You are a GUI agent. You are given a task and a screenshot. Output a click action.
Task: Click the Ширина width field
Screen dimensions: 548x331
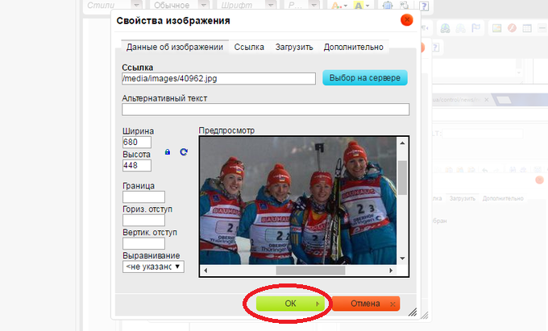136,143
